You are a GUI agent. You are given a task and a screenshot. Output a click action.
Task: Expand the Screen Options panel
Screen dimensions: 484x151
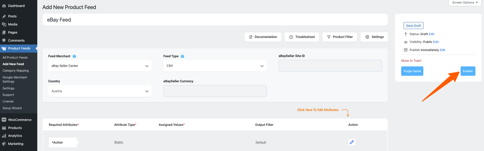pyautogui.click(x=465, y=3)
